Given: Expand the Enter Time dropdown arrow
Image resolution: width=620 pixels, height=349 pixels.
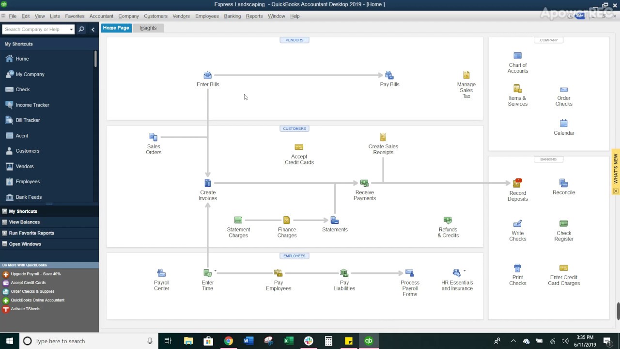Looking at the screenshot, I should pos(216,271).
